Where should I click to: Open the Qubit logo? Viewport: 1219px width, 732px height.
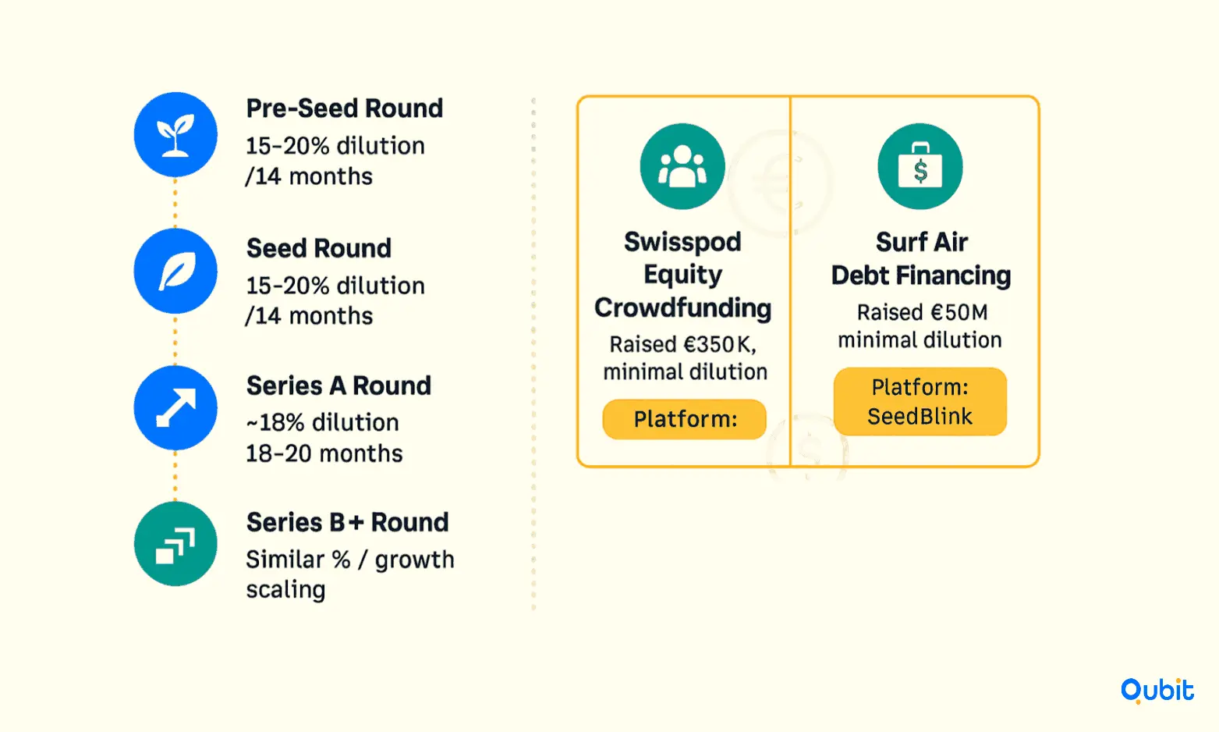(x=1157, y=691)
